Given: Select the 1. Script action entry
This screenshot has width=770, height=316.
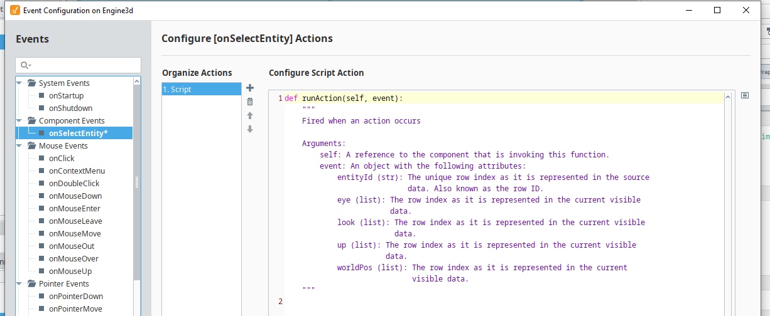Looking at the screenshot, I should tap(201, 89).
